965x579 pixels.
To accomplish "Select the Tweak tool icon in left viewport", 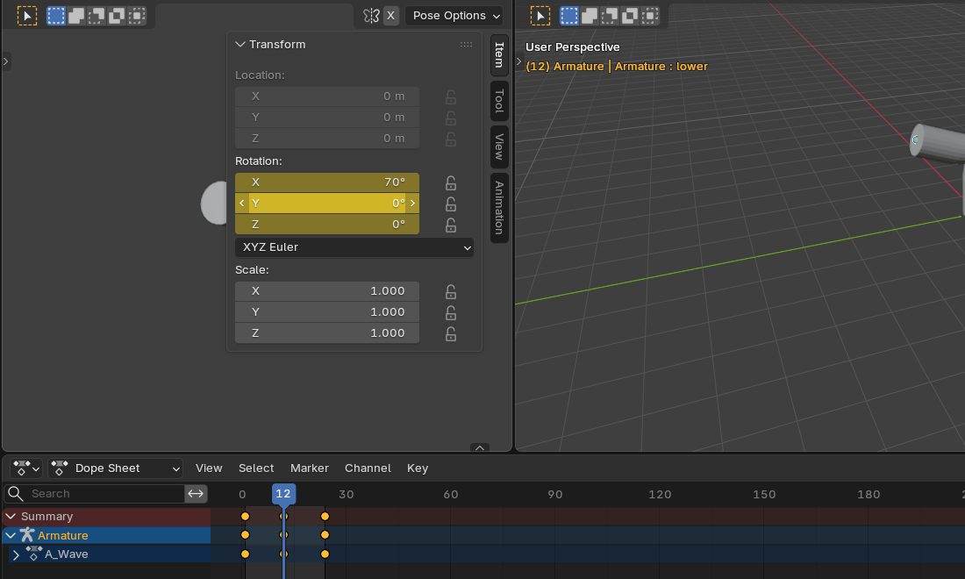I will [27, 16].
